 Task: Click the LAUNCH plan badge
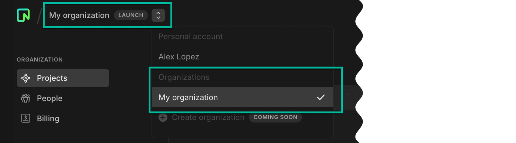tap(131, 15)
